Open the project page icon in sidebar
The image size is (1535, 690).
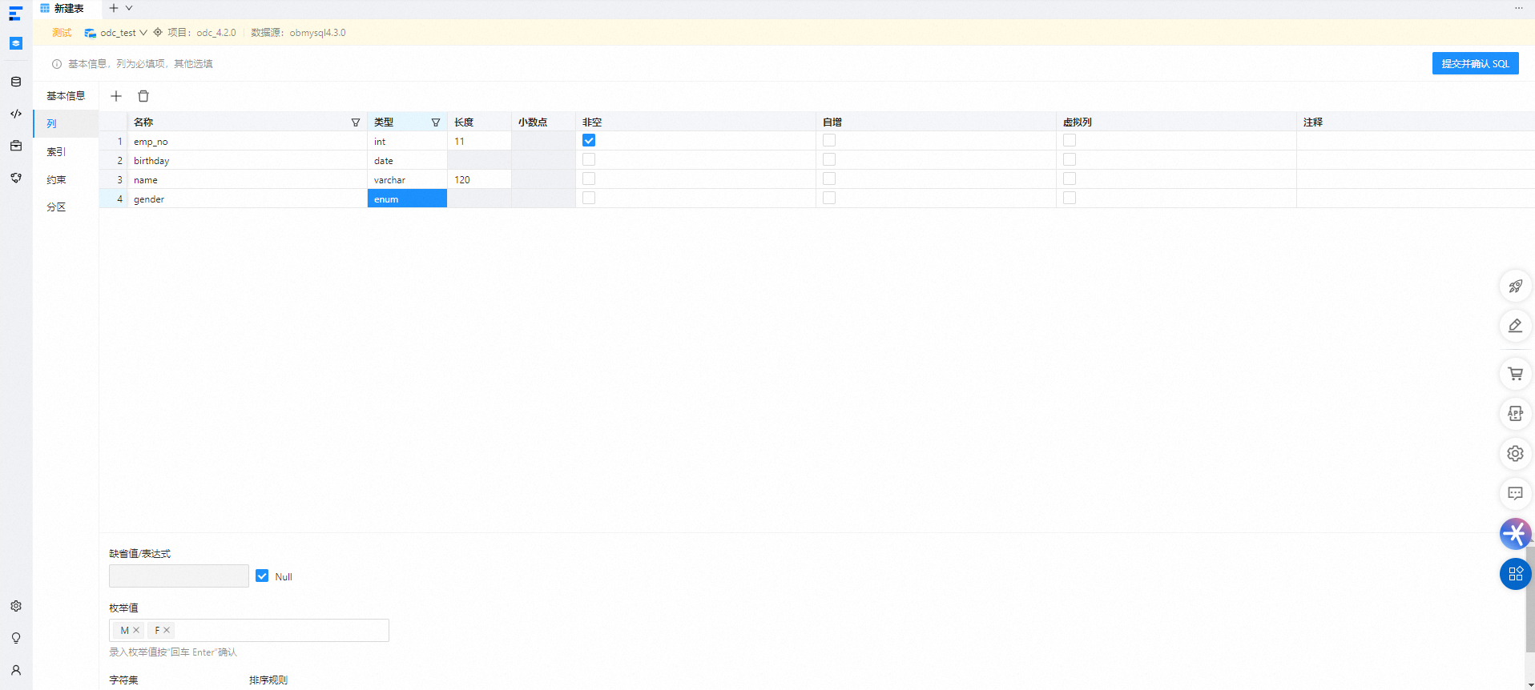[16, 43]
